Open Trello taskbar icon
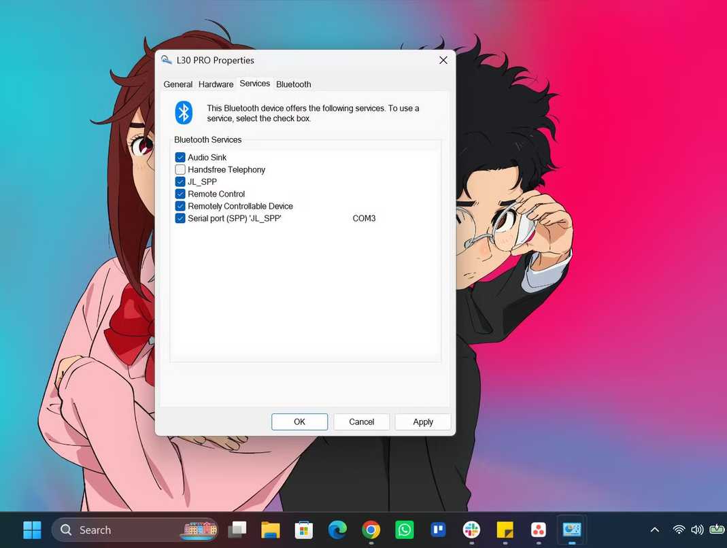The width and height of the screenshot is (727, 548). pos(438,530)
